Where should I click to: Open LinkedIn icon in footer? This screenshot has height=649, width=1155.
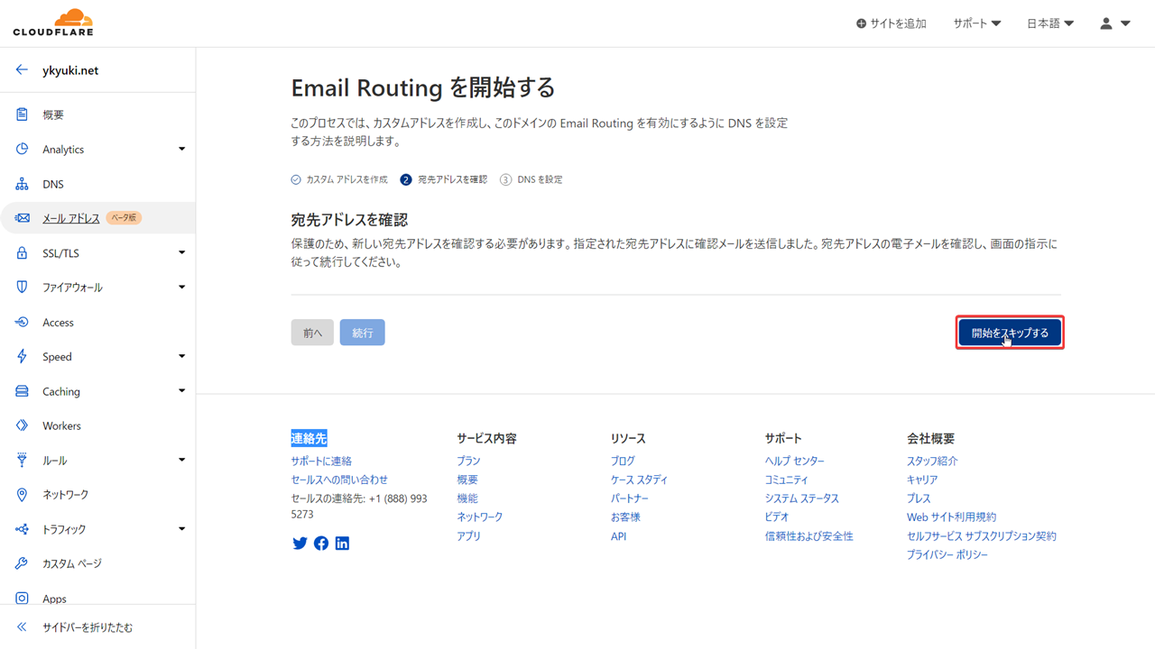point(342,544)
